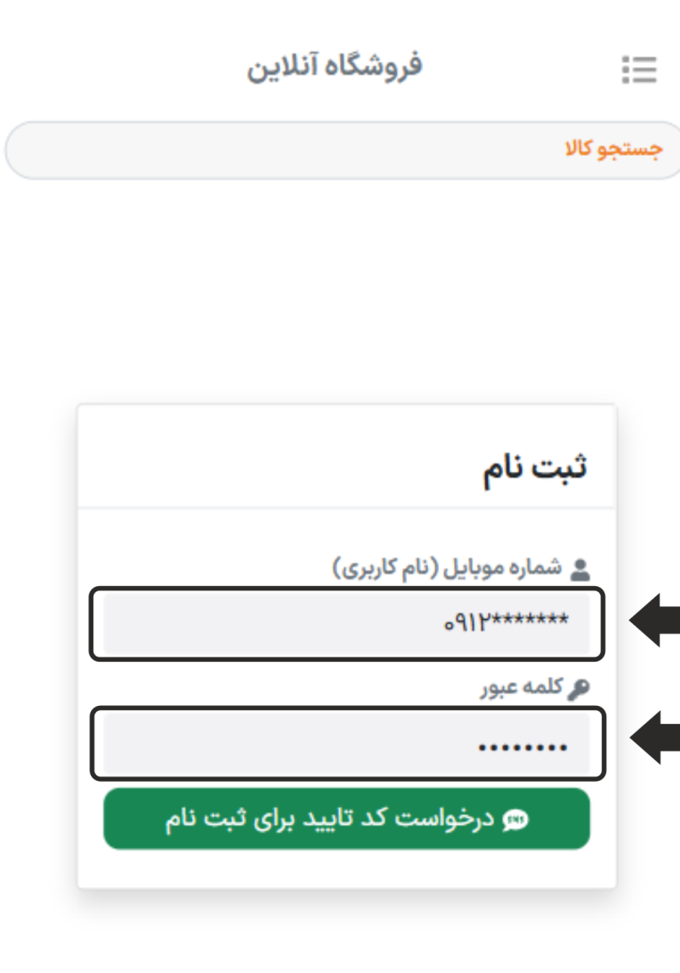Click the user silhouette icon beside mobile label
This screenshot has height=973, width=680.
580,569
